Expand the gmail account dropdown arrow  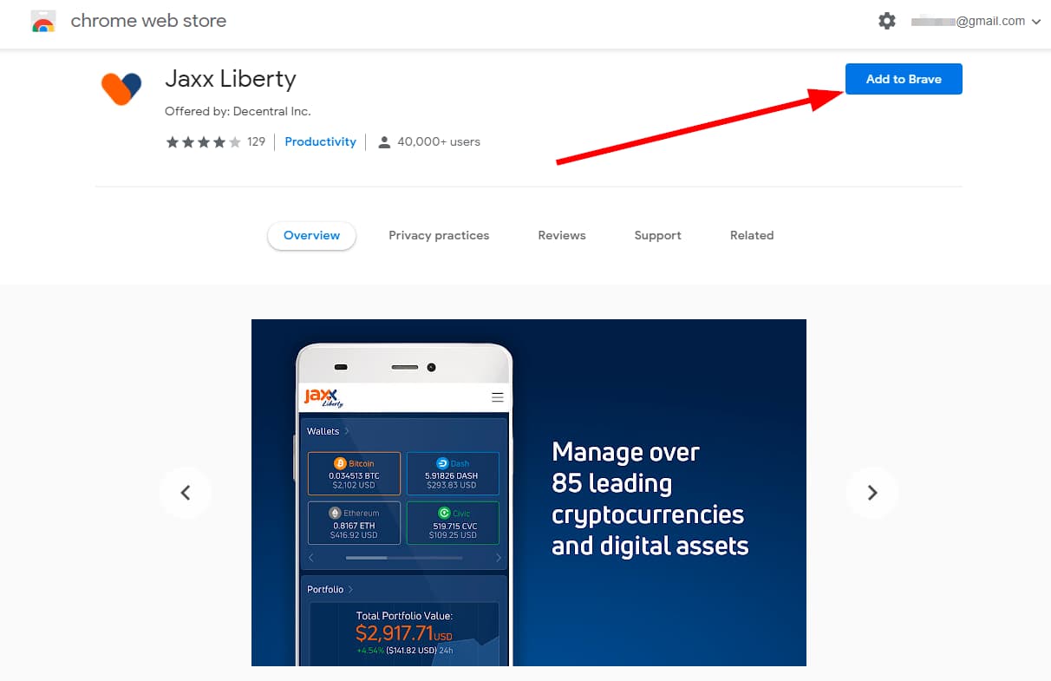coord(1036,22)
